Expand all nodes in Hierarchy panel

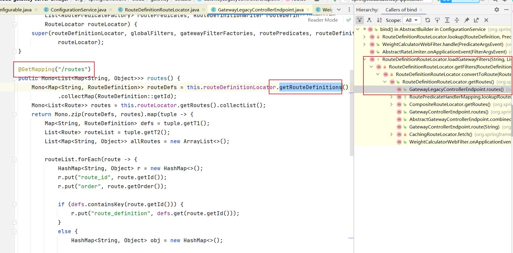447,20
